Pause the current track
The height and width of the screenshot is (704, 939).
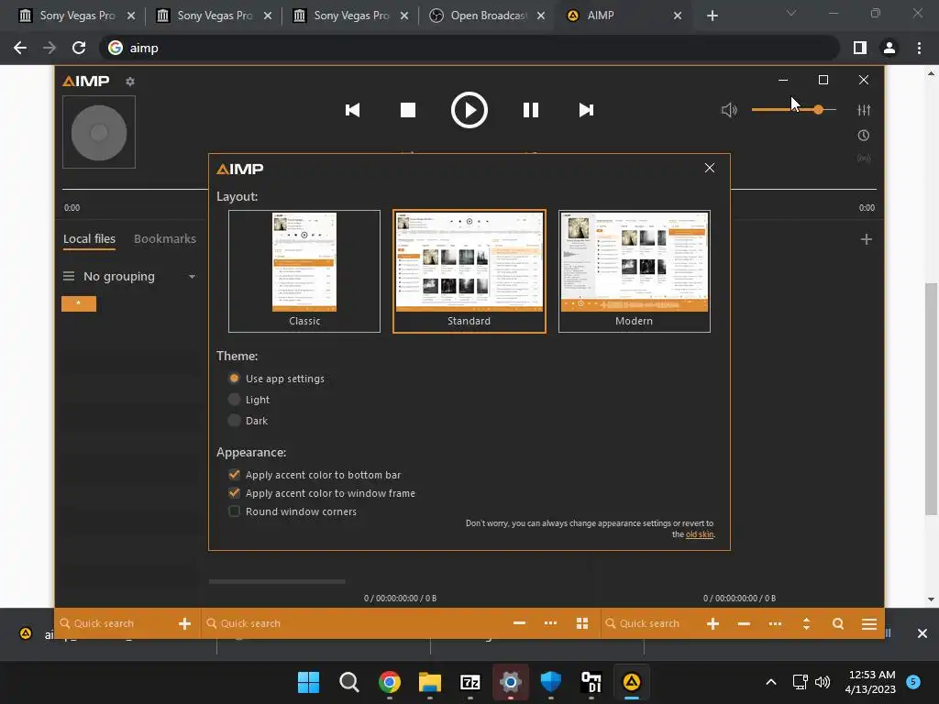point(531,110)
